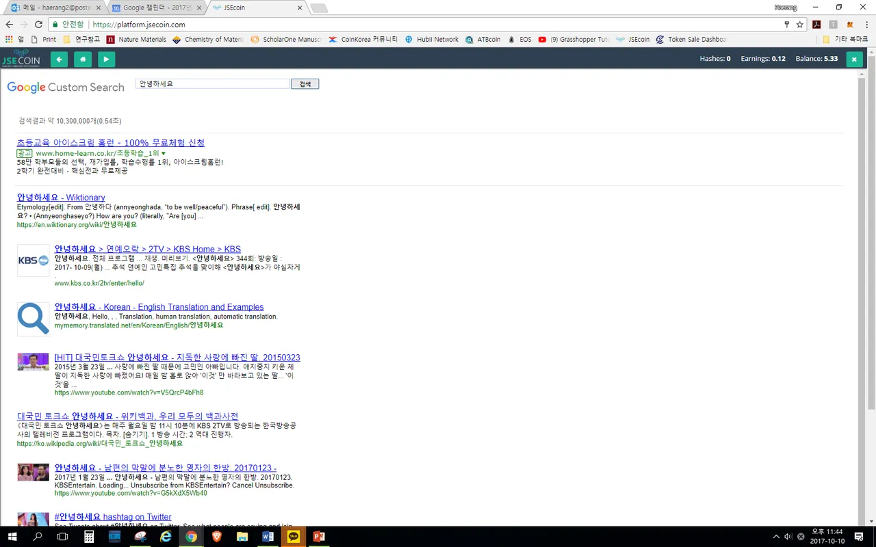Open the 남편의 막말에 분노한 result link

point(166,468)
